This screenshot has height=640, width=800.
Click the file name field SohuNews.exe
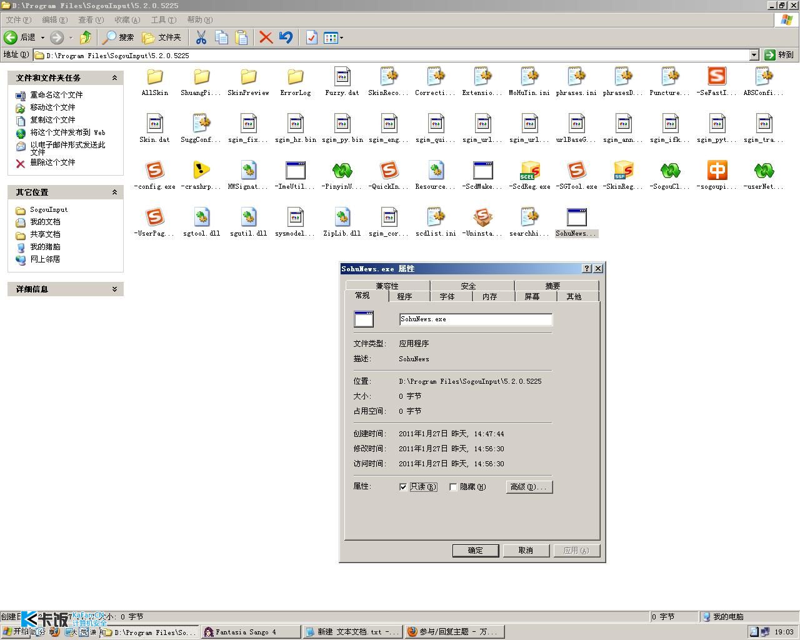tap(476, 319)
